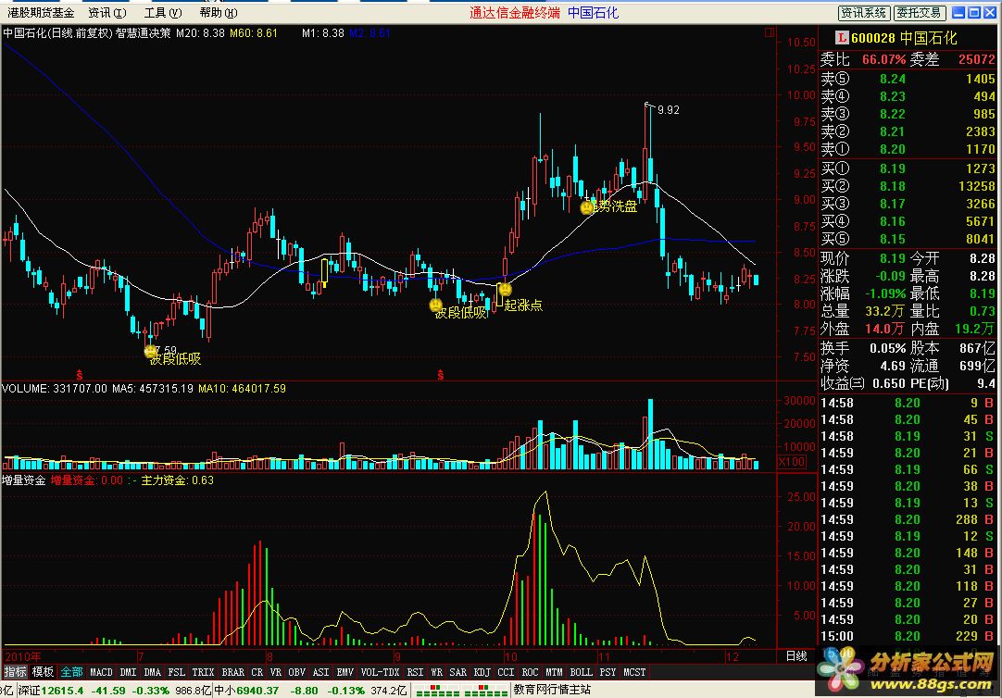
Task: Open the 资讯(I) menu
Action: 106,13
